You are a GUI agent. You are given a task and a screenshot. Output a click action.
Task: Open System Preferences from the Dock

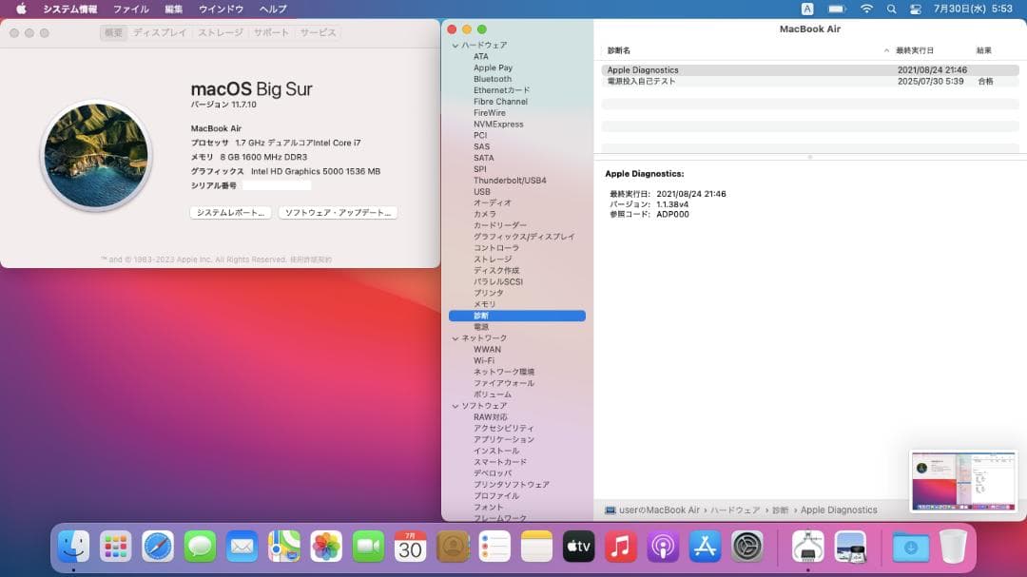[746, 547]
